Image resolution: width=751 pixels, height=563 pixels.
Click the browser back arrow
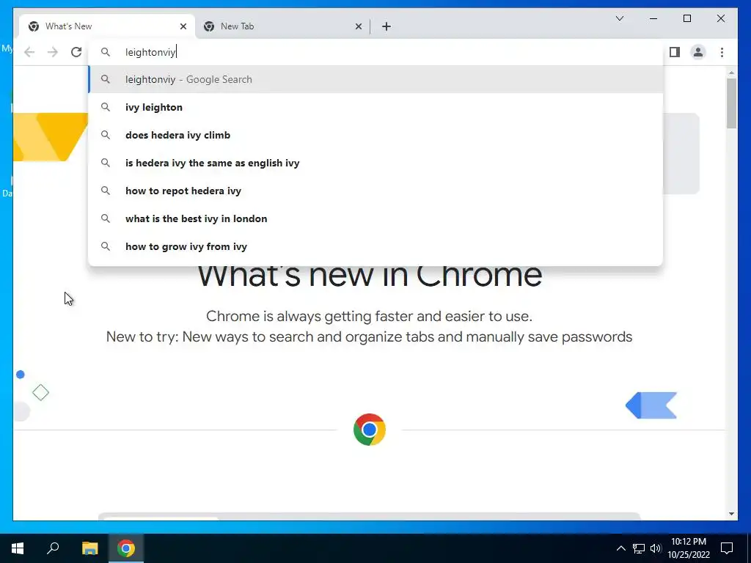(x=29, y=52)
